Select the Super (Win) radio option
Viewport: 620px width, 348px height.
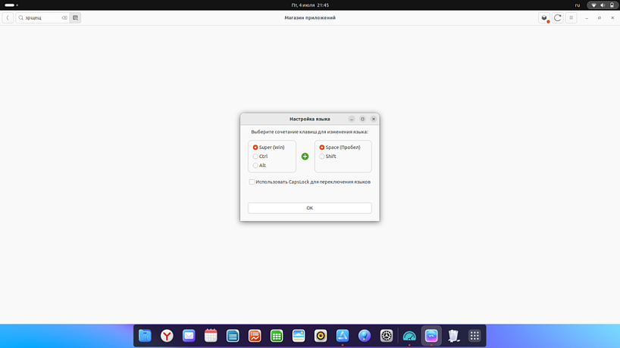255,148
